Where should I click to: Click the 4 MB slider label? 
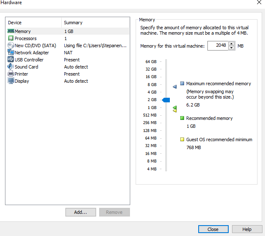pos(152,169)
